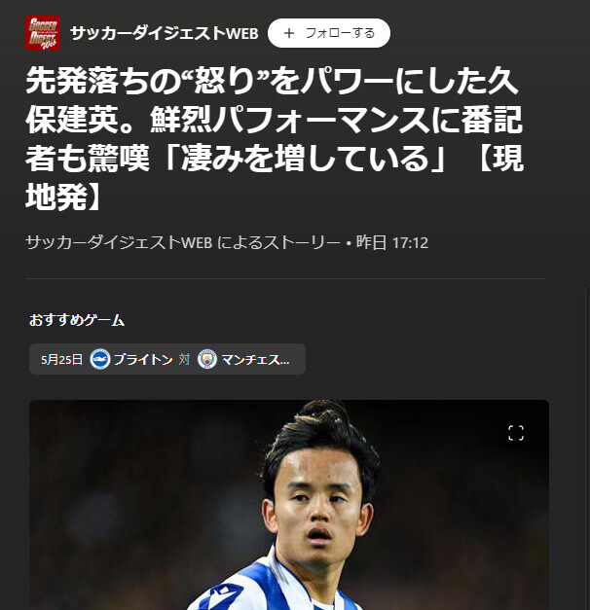Click the Manchester City crest icon
This screenshot has height=610, width=590.
[207, 359]
